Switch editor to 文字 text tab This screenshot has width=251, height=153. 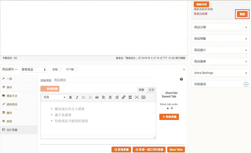[x=151, y=90]
